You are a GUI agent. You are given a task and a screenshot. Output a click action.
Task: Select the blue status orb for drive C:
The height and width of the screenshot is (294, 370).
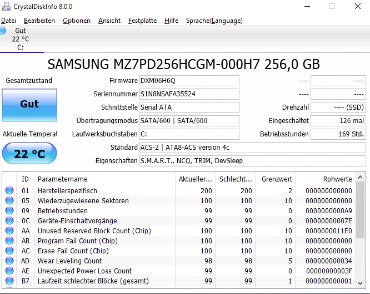coord(3,31)
